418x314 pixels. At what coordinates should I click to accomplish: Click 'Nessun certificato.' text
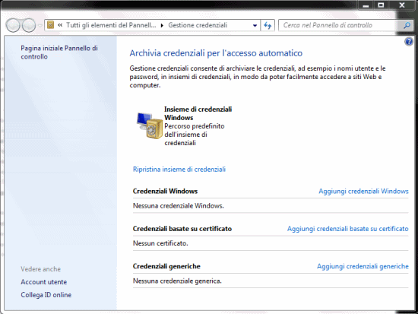(160, 243)
